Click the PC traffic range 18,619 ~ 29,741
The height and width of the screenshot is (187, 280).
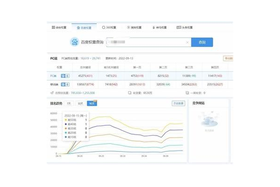pos(91,58)
